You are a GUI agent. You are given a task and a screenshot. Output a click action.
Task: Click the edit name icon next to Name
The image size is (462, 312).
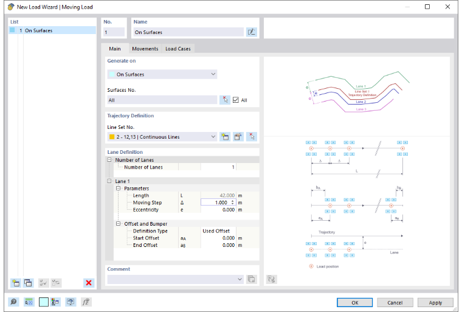tap(251, 32)
